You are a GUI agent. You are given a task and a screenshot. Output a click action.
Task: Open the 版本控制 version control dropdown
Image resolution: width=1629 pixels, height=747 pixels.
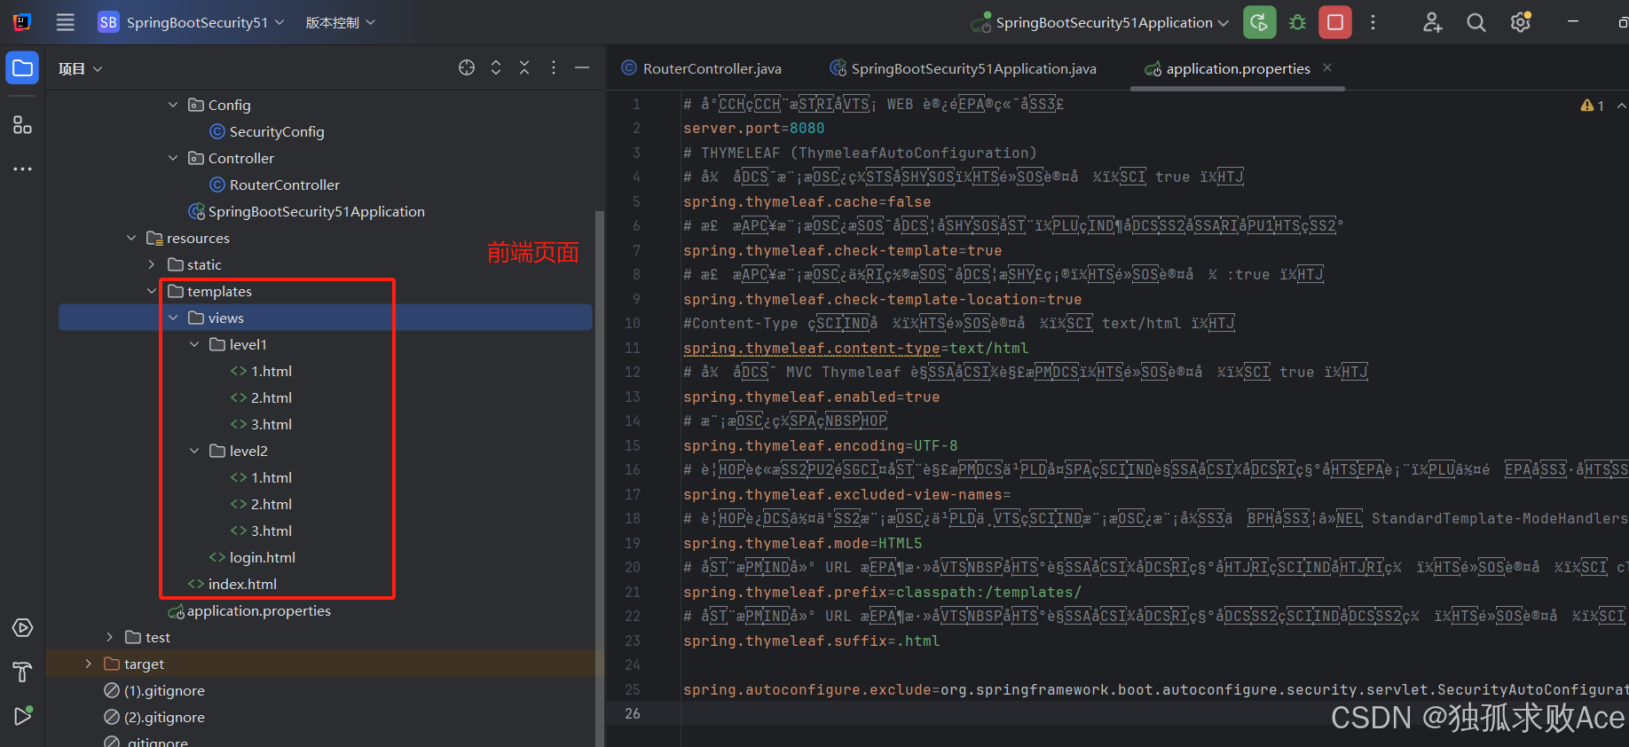[x=341, y=22]
